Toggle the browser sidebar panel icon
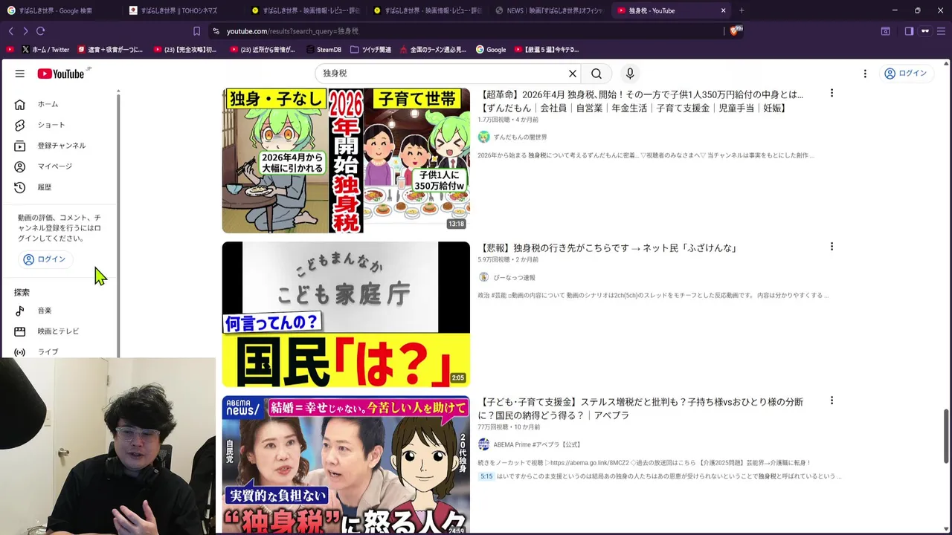Image resolution: width=952 pixels, height=535 pixels. click(x=909, y=31)
